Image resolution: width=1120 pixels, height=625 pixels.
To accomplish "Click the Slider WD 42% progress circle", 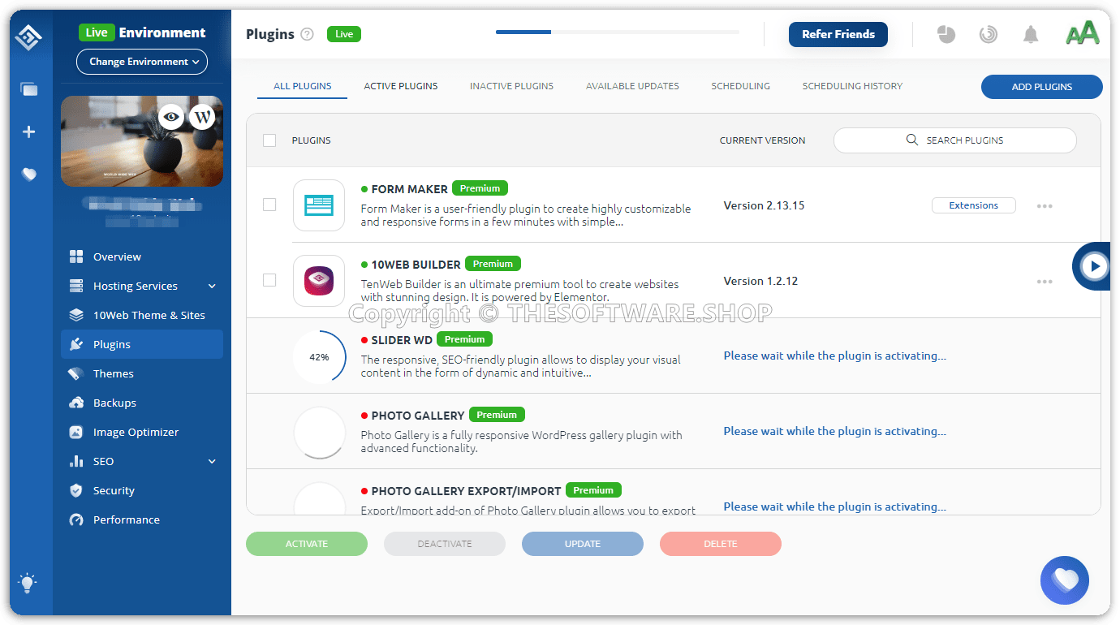I will (319, 356).
